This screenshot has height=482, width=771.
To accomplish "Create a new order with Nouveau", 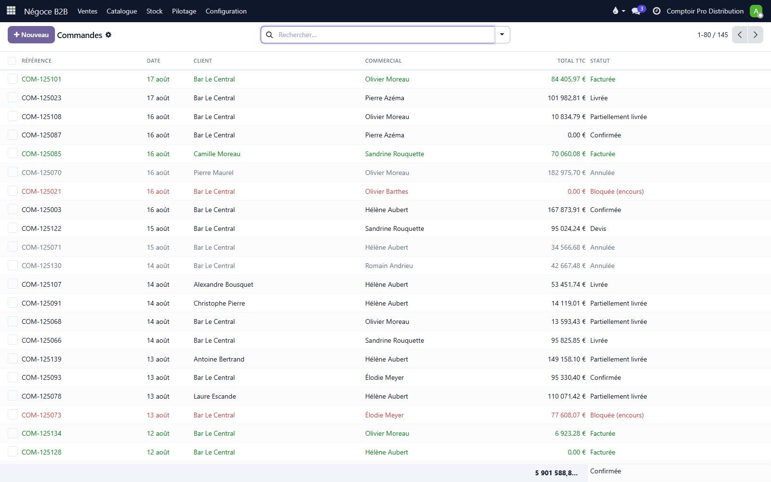I will tap(31, 35).
